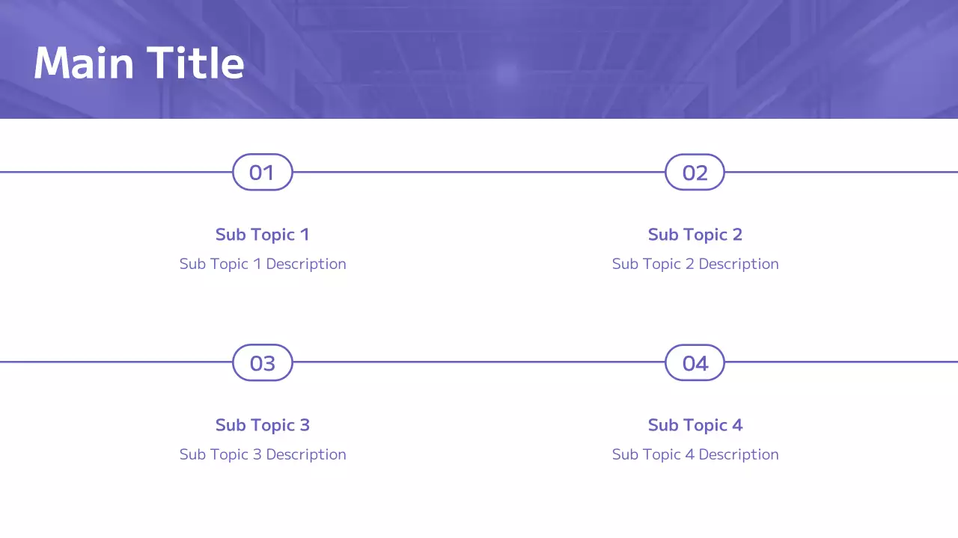Select the line segment right of badge 04

[841, 362]
